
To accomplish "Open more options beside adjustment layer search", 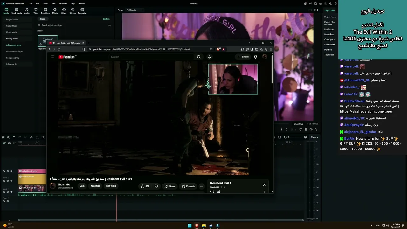I will (x=109, y=25).
